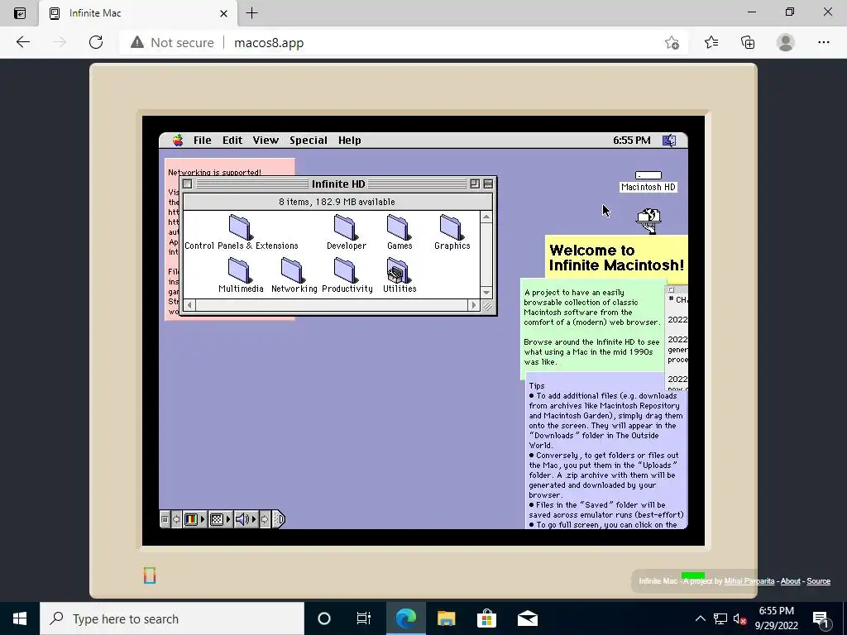Select the Games folder
This screenshot has width=847, height=635.
400,232
